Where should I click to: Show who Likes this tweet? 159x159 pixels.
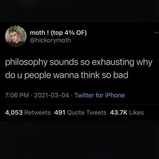(137, 113)
